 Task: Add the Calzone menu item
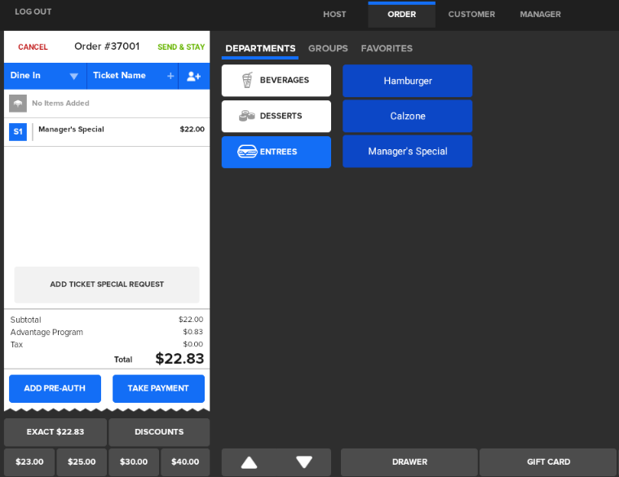[x=407, y=116]
